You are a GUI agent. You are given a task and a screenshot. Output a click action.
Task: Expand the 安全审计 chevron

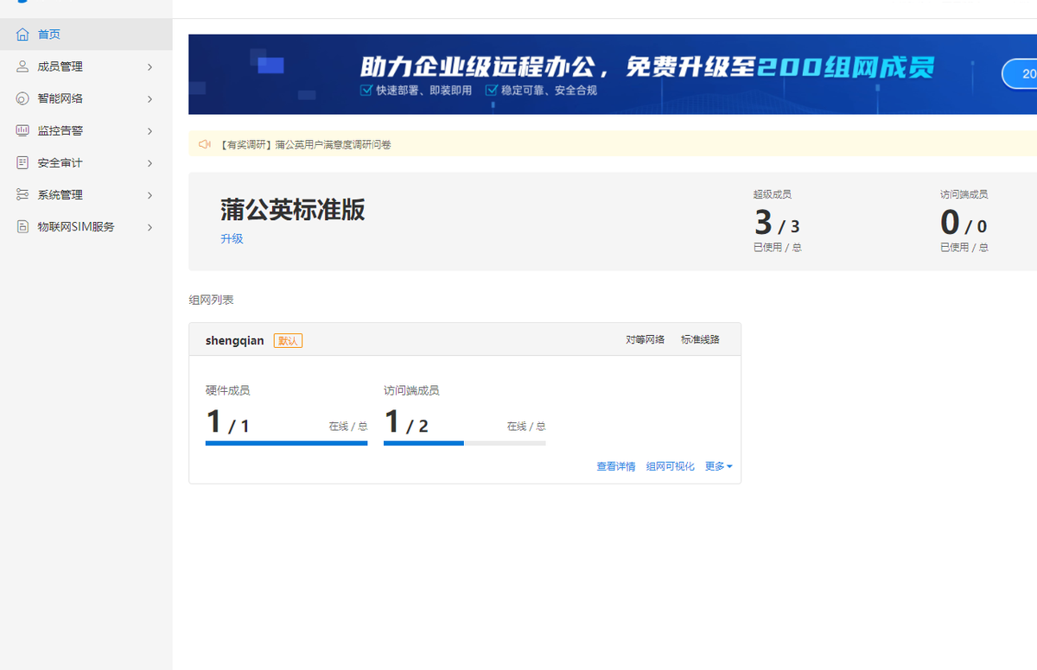pyautogui.click(x=150, y=163)
